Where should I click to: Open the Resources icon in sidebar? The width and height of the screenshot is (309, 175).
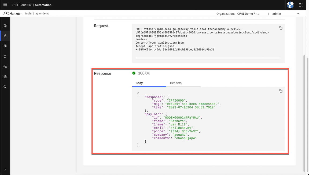[x=5, y=56]
